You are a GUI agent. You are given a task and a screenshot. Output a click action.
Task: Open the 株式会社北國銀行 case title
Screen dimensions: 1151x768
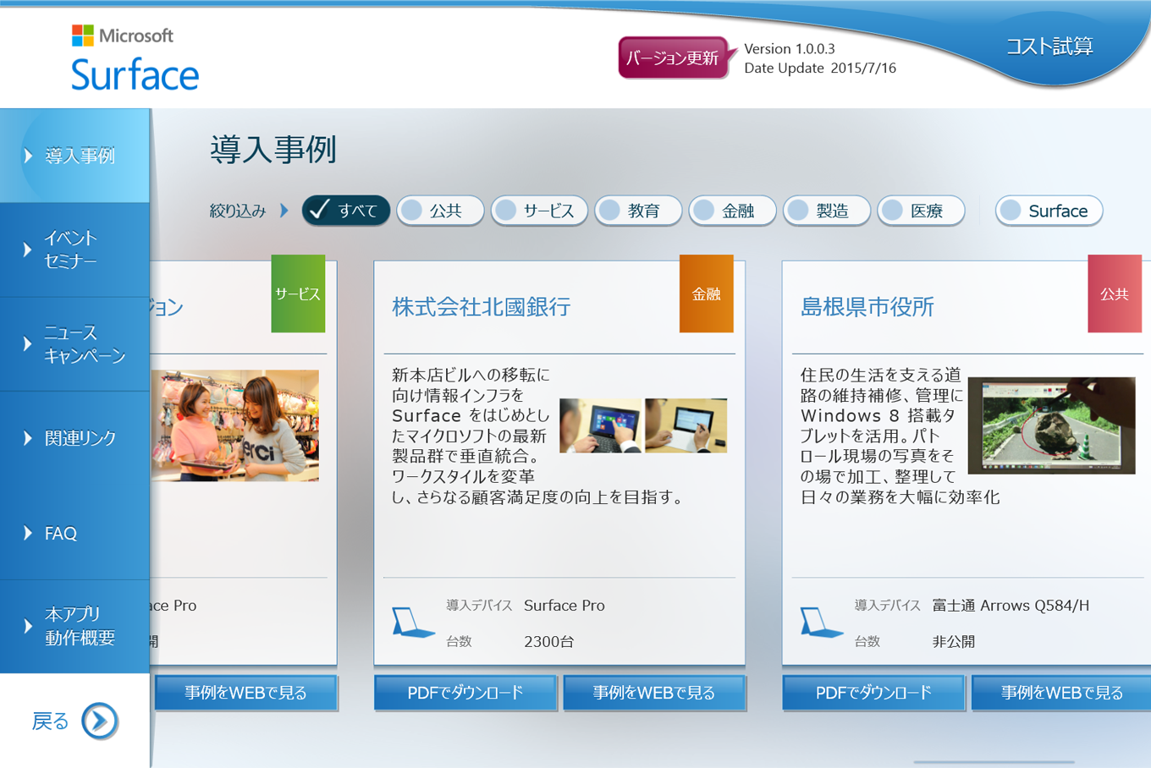(482, 306)
